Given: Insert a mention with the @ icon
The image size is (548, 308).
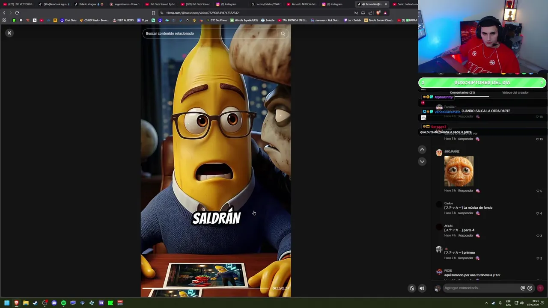Looking at the screenshot, I should 523,288.
